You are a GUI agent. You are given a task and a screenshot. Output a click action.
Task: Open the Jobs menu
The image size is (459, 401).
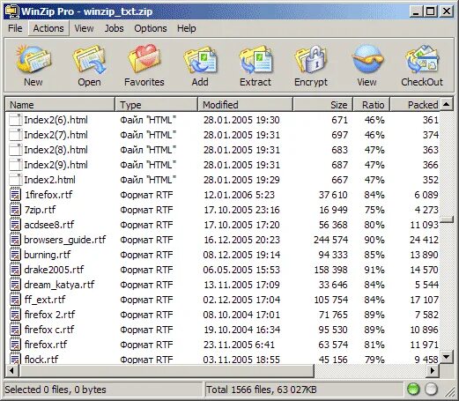[x=114, y=28]
